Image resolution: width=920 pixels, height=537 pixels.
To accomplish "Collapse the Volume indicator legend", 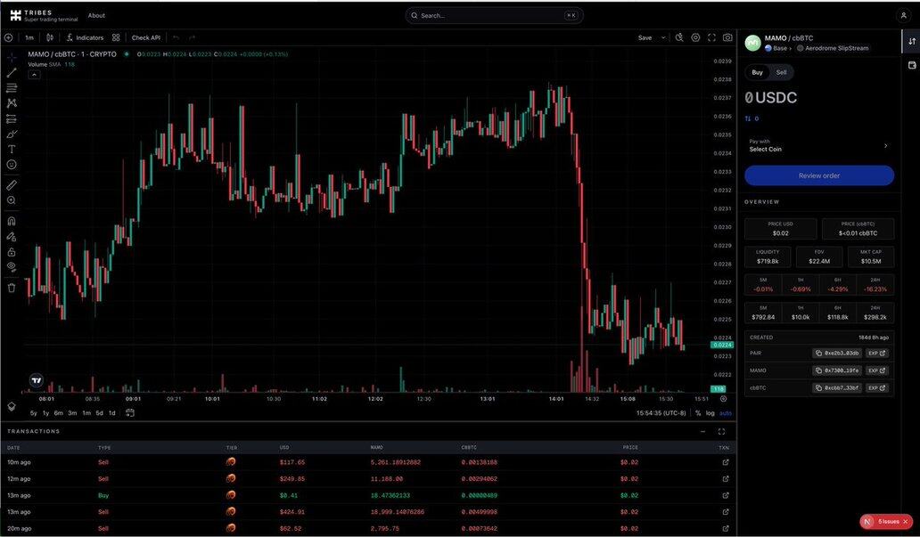I will click(x=34, y=75).
